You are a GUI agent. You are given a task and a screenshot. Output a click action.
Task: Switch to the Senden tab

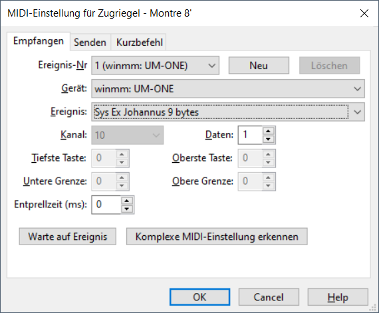click(x=90, y=43)
